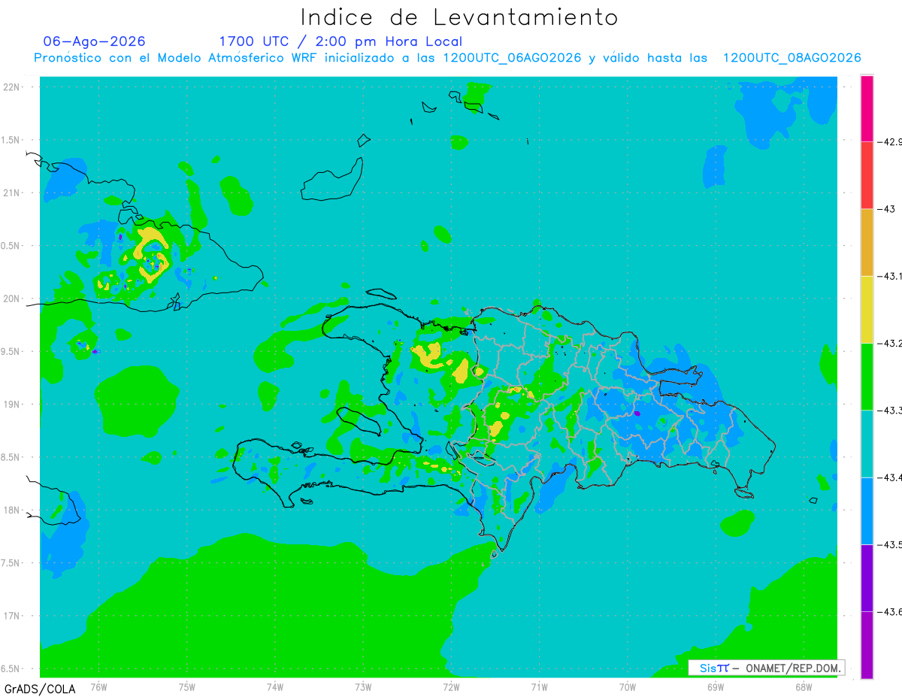
Task: Select the "GrADS/COLA" credit text
Action: (x=38, y=688)
